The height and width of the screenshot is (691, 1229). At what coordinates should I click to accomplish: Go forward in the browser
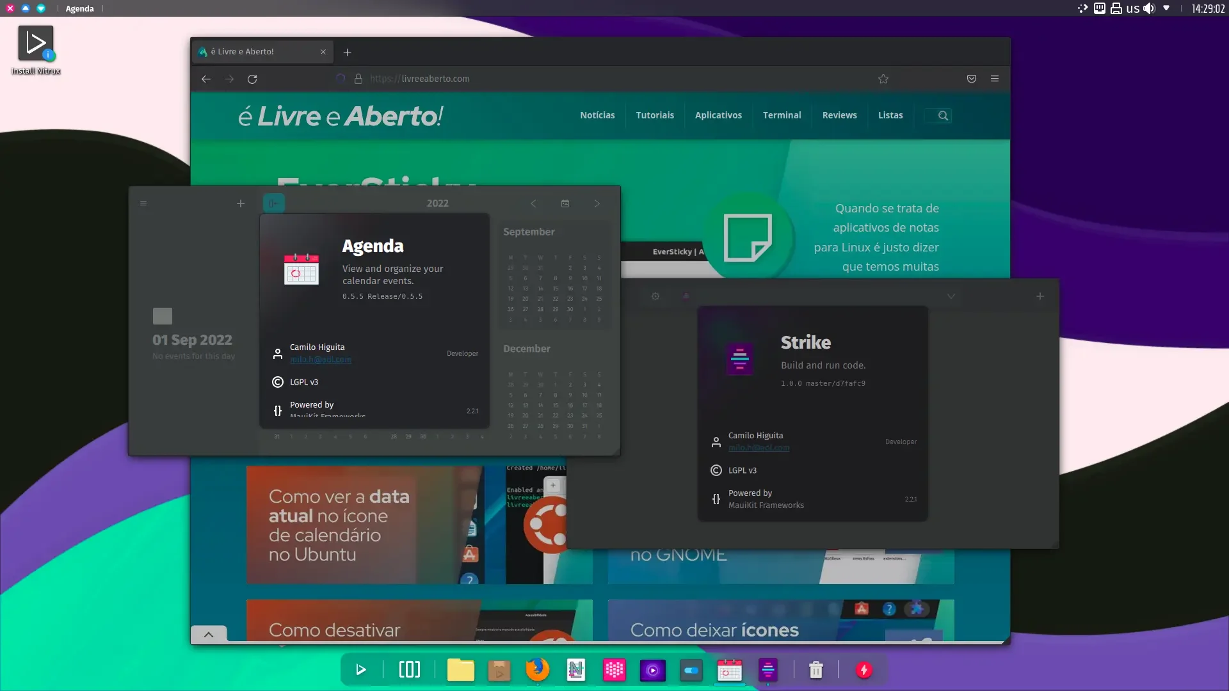coord(229,79)
